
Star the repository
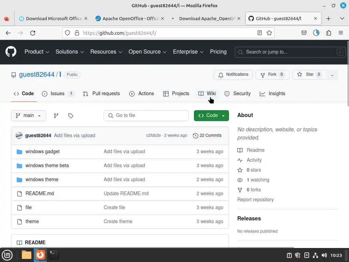[x=310, y=75]
